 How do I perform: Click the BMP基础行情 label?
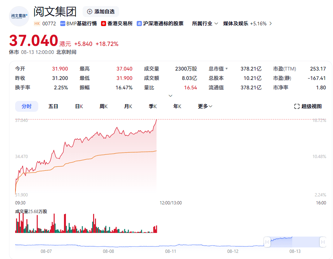click(x=82, y=24)
